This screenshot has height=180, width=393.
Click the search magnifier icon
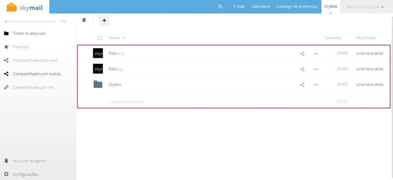[x=220, y=7]
